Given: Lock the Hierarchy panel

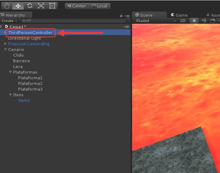Looking at the screenshot, I should [121, 16].
